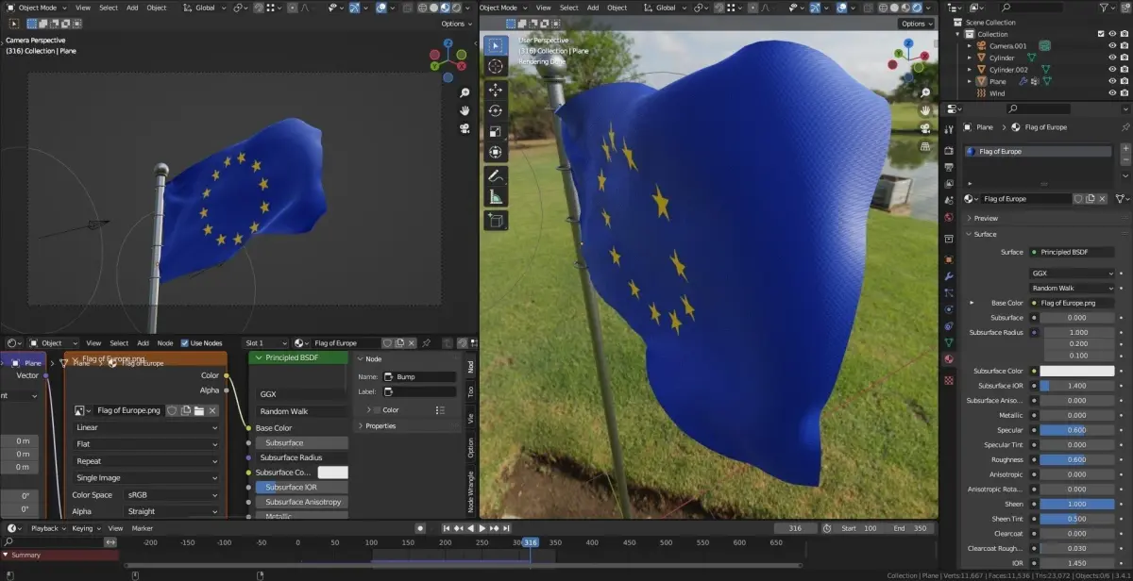
Task: Open View menu in right viewport header
Action: 543,8
